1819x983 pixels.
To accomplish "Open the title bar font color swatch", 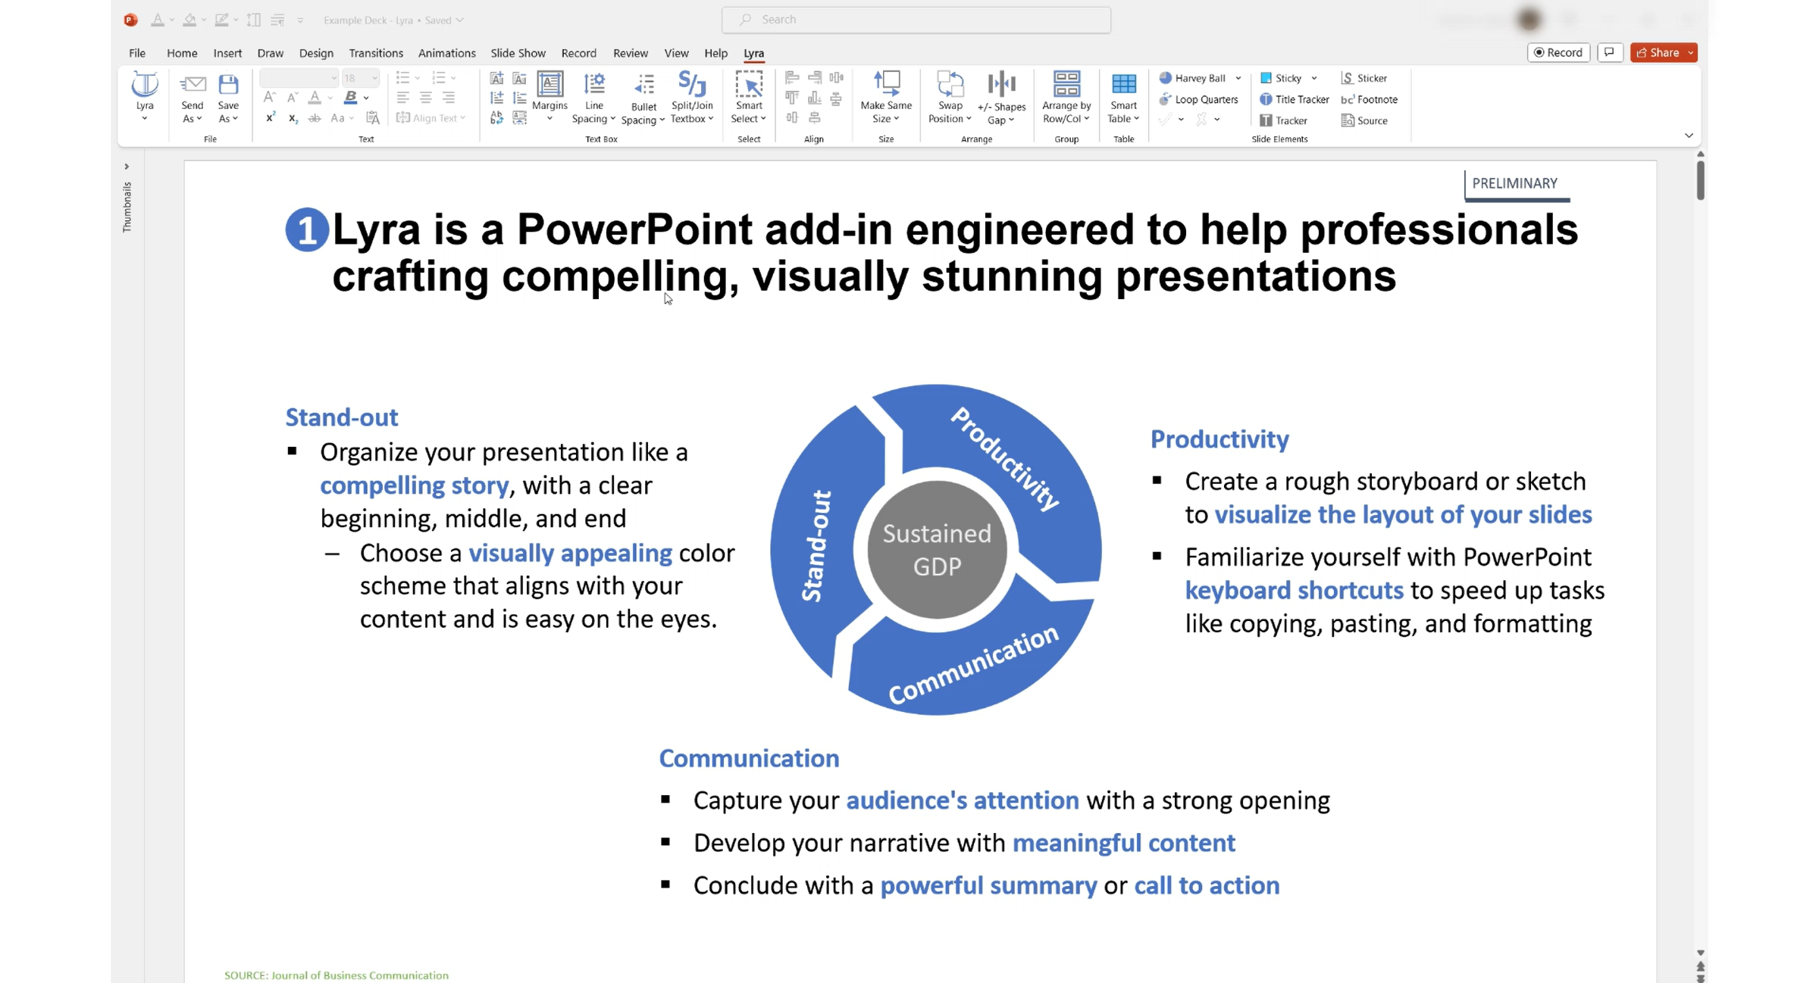I will pyautogui.click(x=157, y=20).
